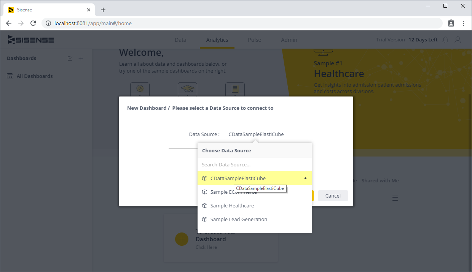
Task: Switch to the Data tab
Action: (180, 40)
